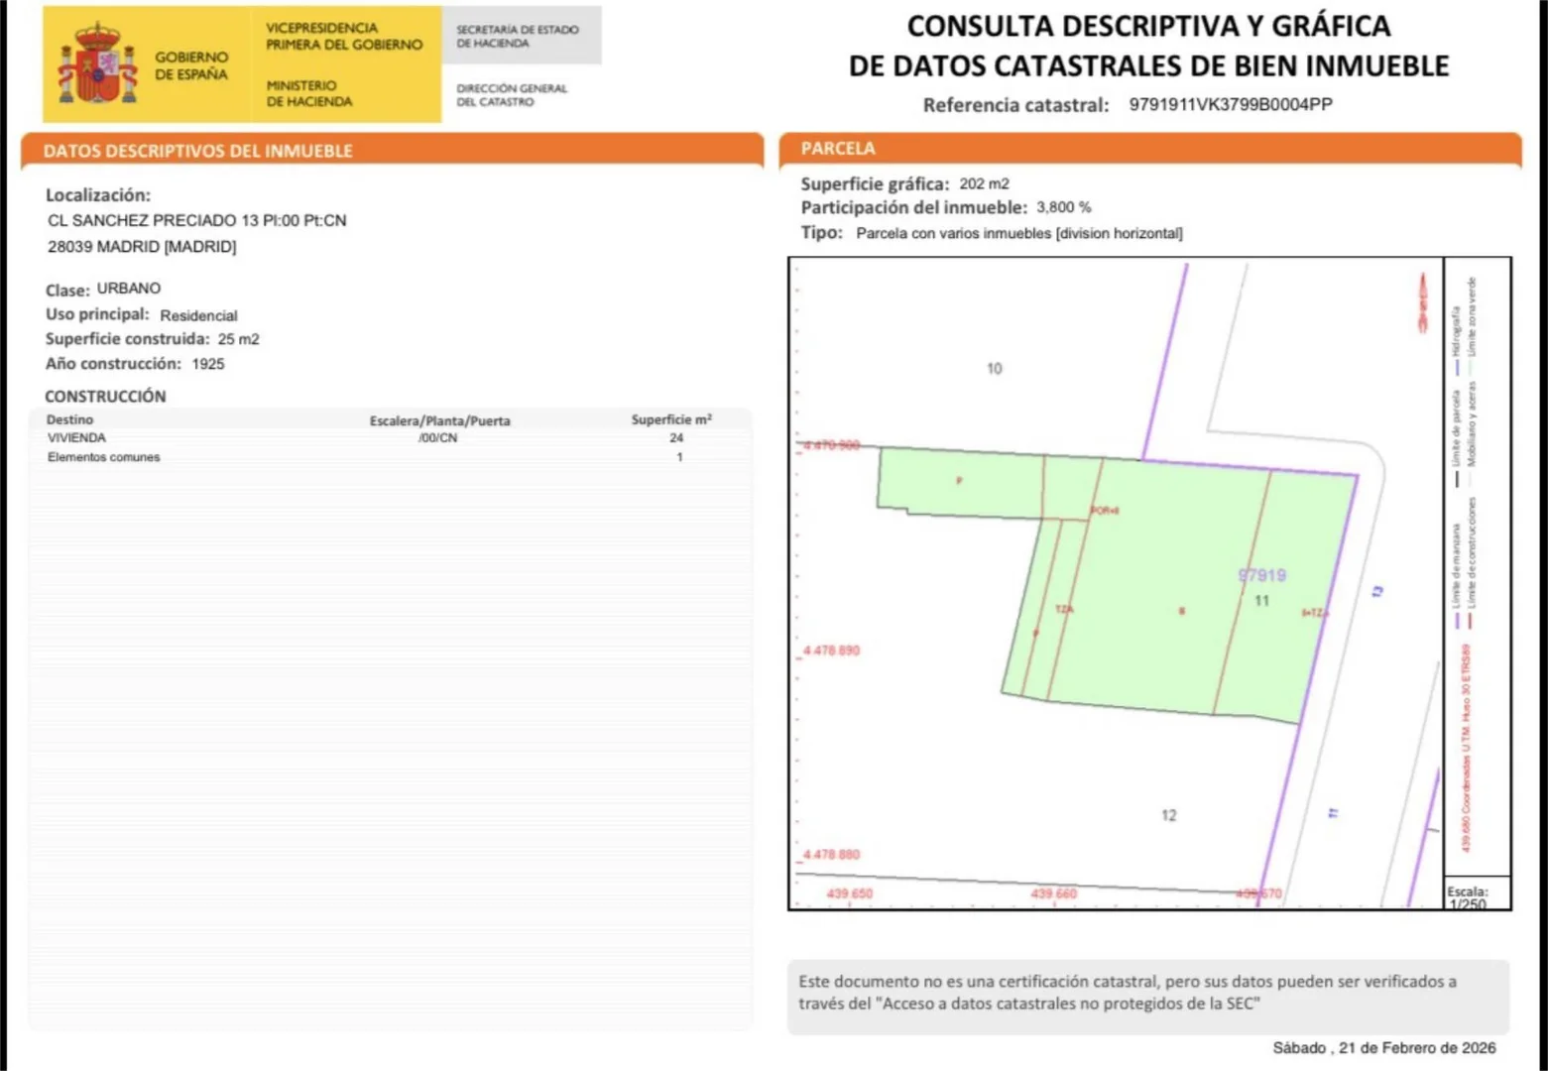Select the 'Datos descriptivos del inmueble' header
Screen dimensions: 1548x1071
198,151
